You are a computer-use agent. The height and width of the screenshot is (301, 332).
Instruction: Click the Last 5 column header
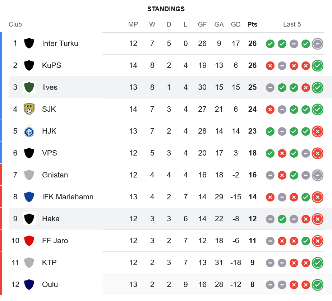(x=292, y=24)
